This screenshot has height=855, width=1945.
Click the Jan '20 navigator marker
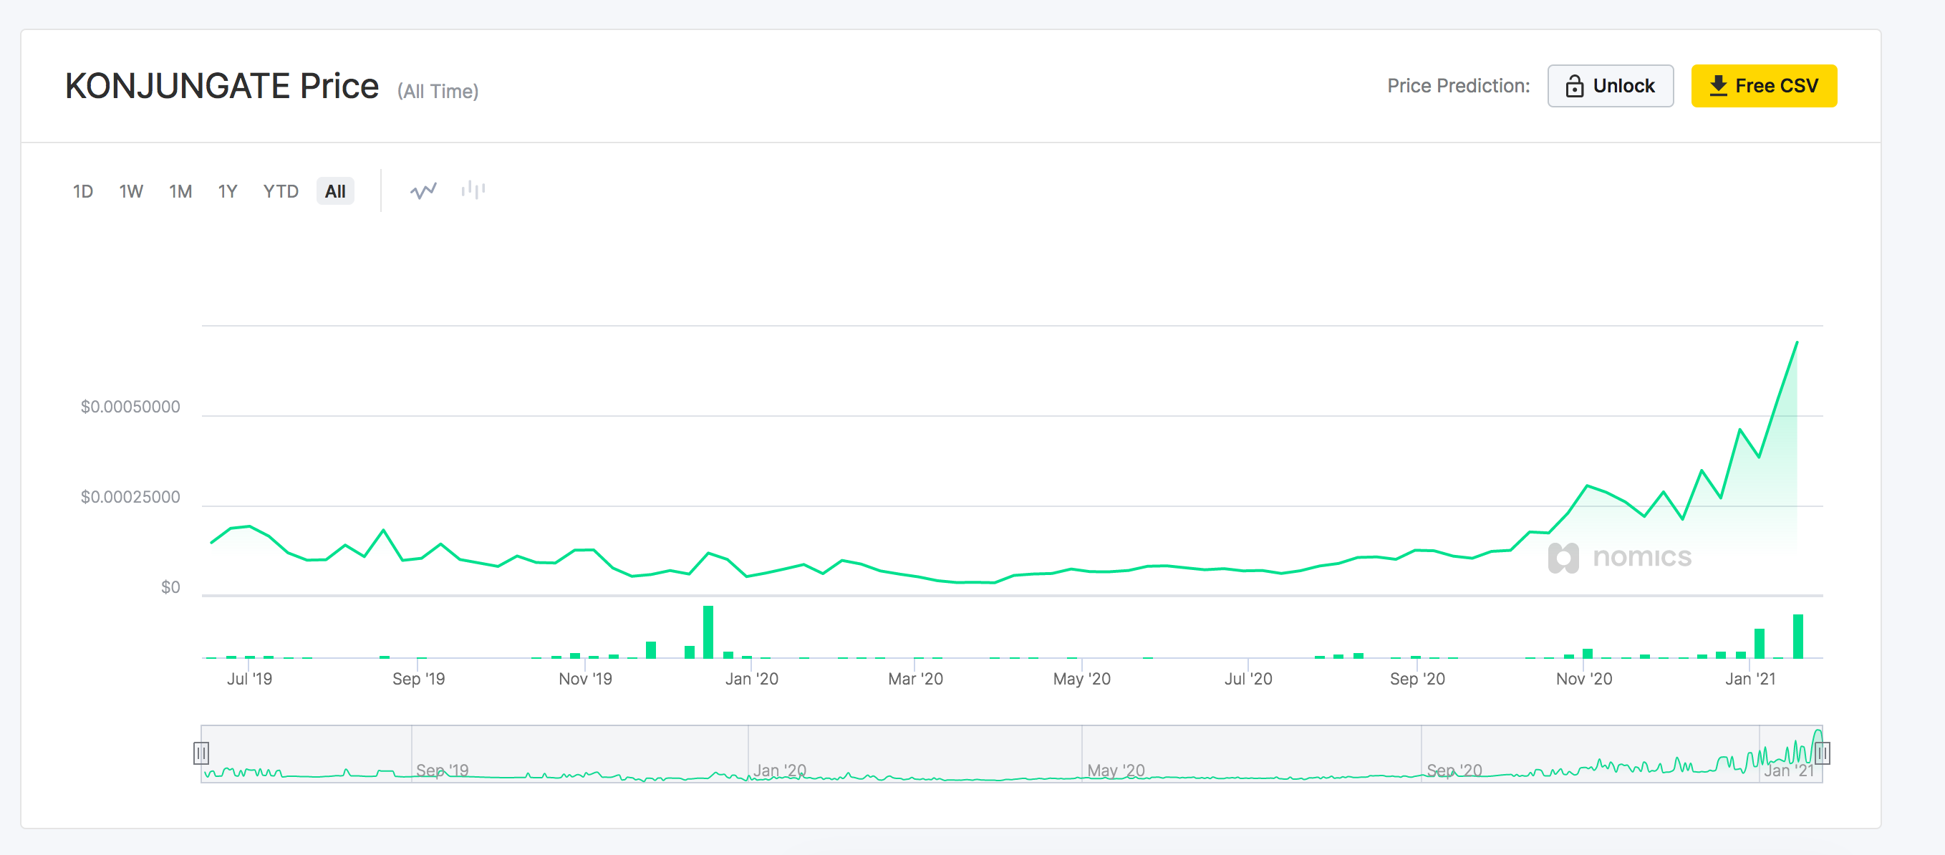[x=780, y=771]
